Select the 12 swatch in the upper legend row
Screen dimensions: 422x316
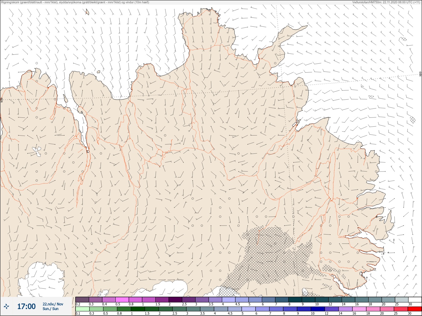coord(335,300)
